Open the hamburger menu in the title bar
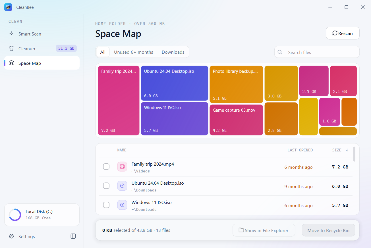Image resolution: width=371 pixels, height=248 pixels. pos(314,7)
